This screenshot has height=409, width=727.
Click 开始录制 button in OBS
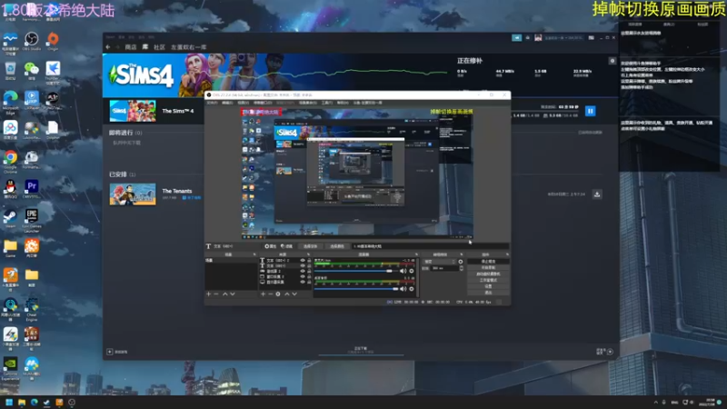488,267
